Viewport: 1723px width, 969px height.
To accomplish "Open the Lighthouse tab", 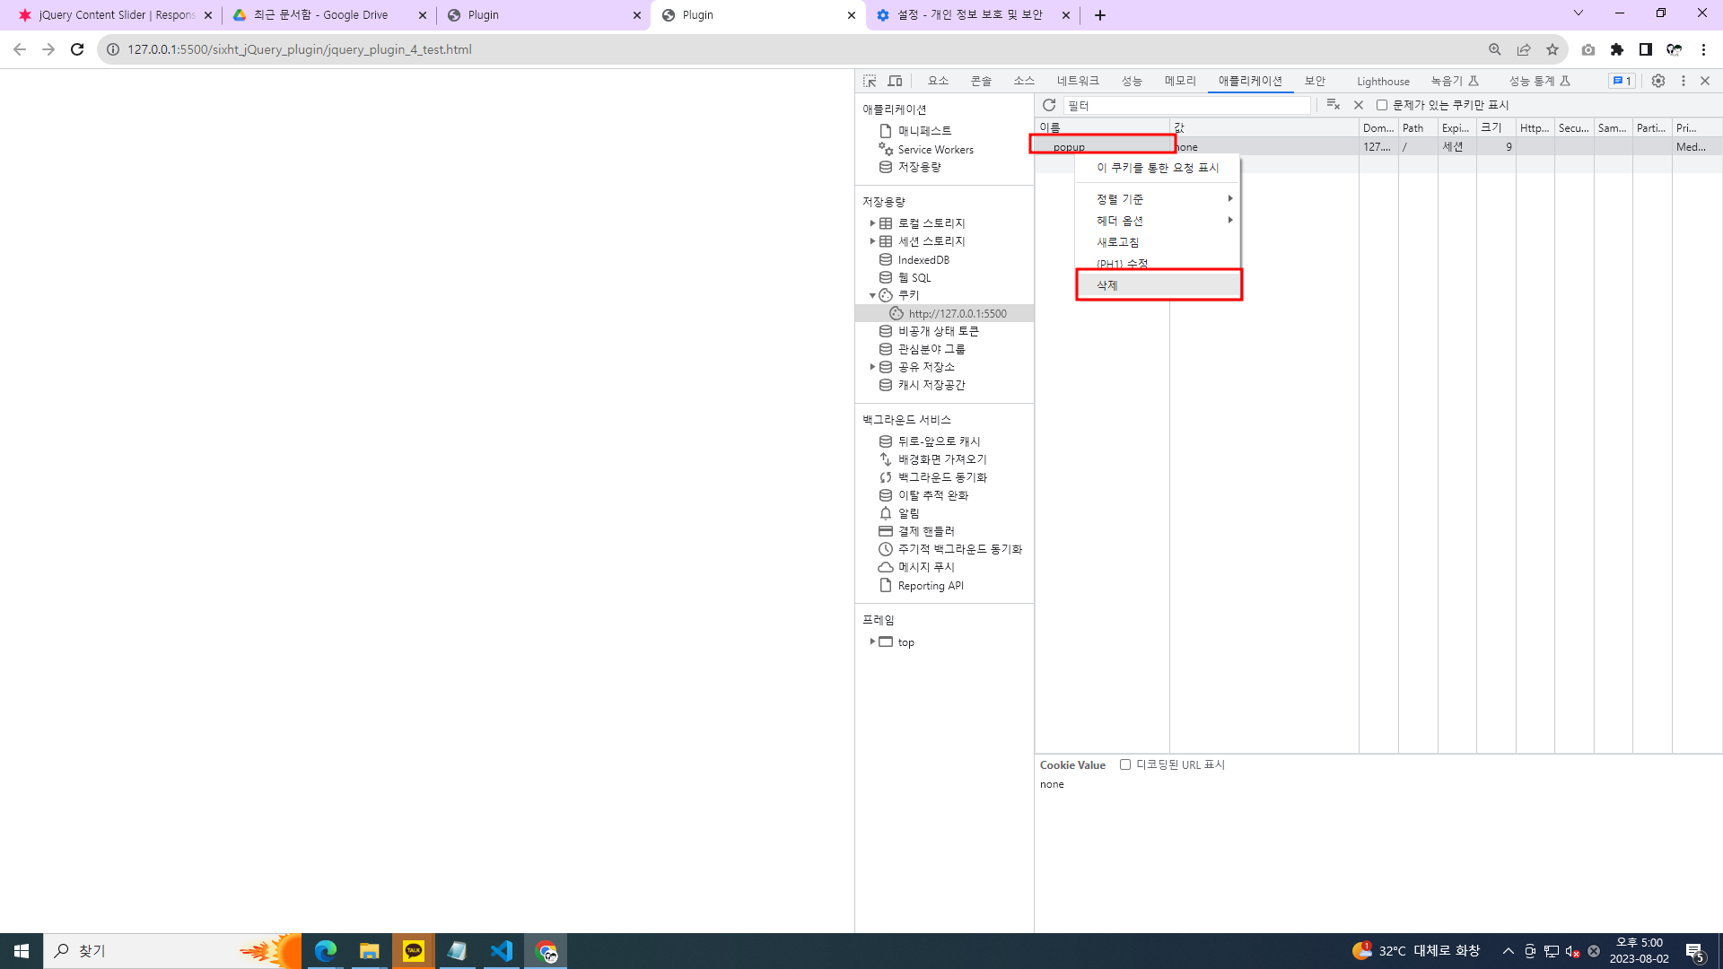I will click(1382, 81).
